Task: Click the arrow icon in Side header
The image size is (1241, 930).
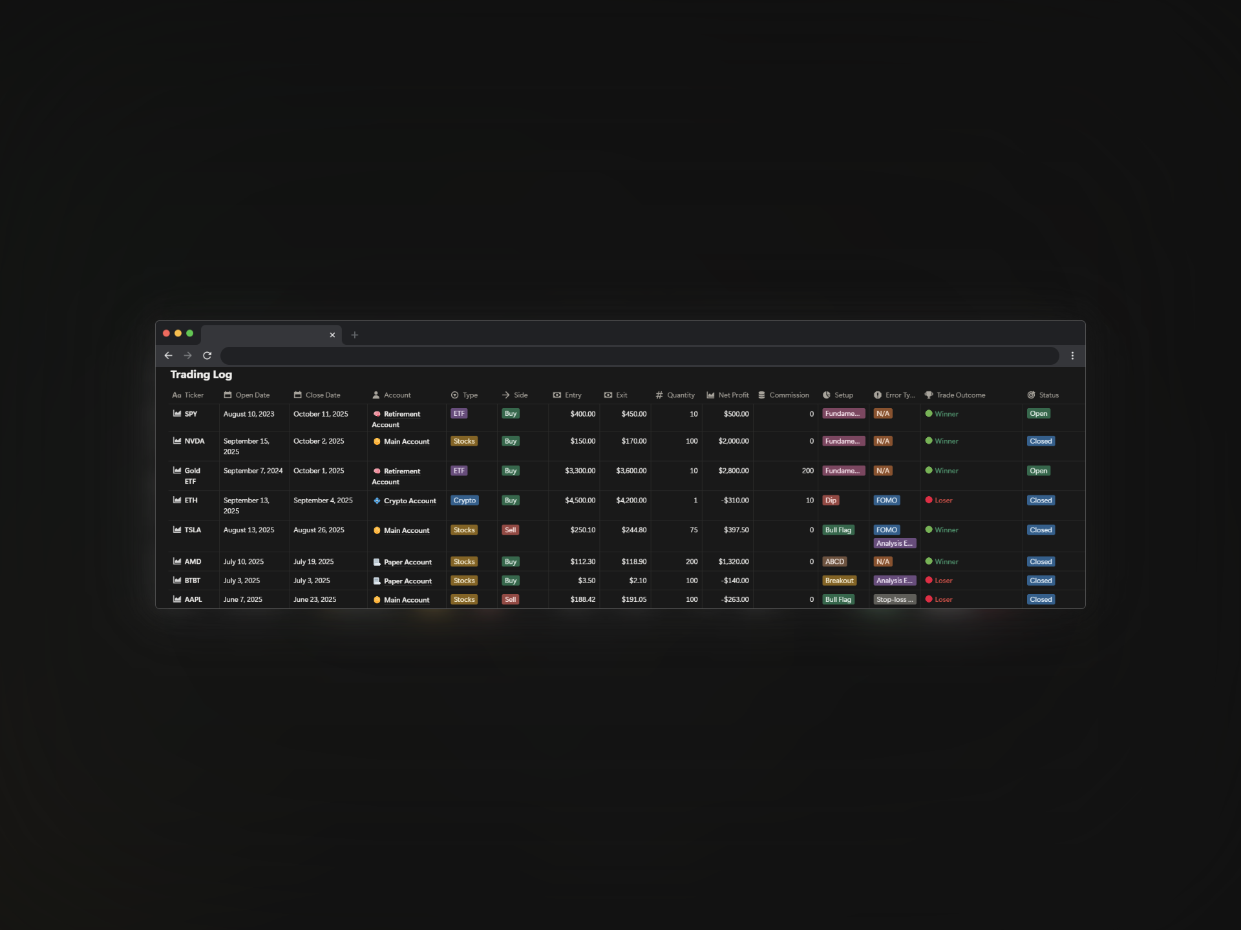Action: pos(506,395)
